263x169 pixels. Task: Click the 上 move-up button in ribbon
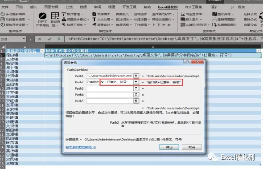[153, 25]
